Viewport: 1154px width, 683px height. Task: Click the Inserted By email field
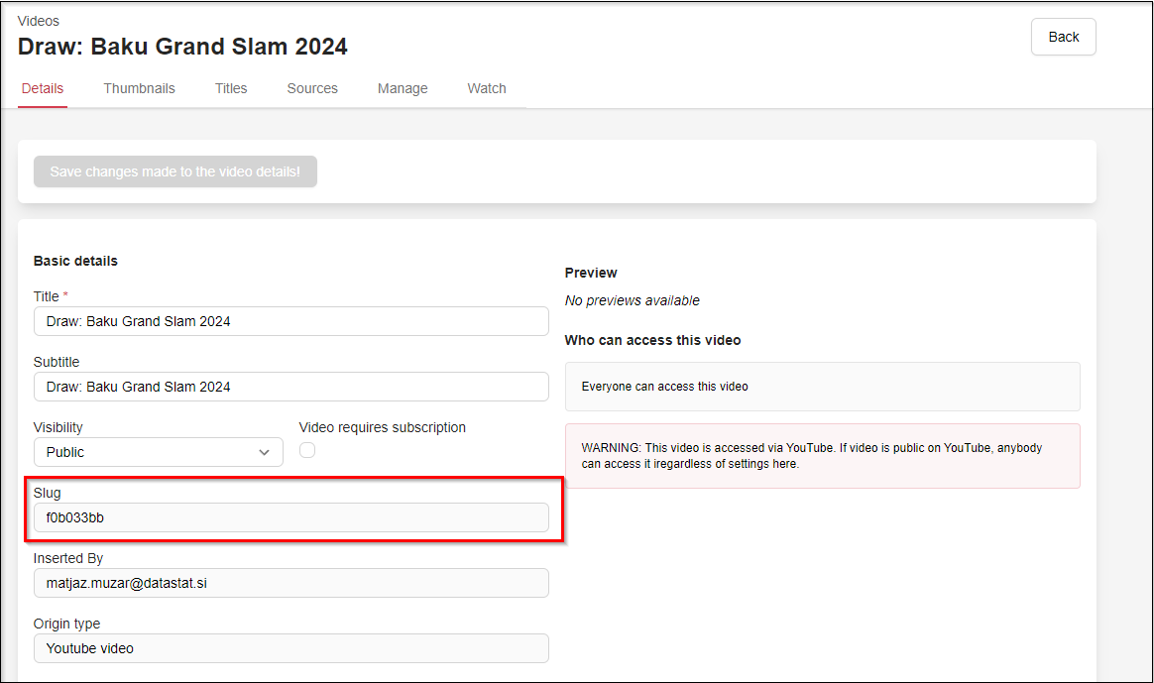tap(290, 583)
